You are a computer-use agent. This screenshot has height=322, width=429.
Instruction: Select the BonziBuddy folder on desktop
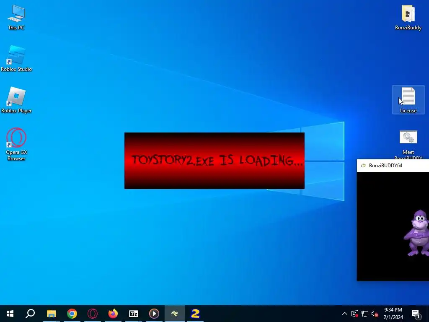408,17
